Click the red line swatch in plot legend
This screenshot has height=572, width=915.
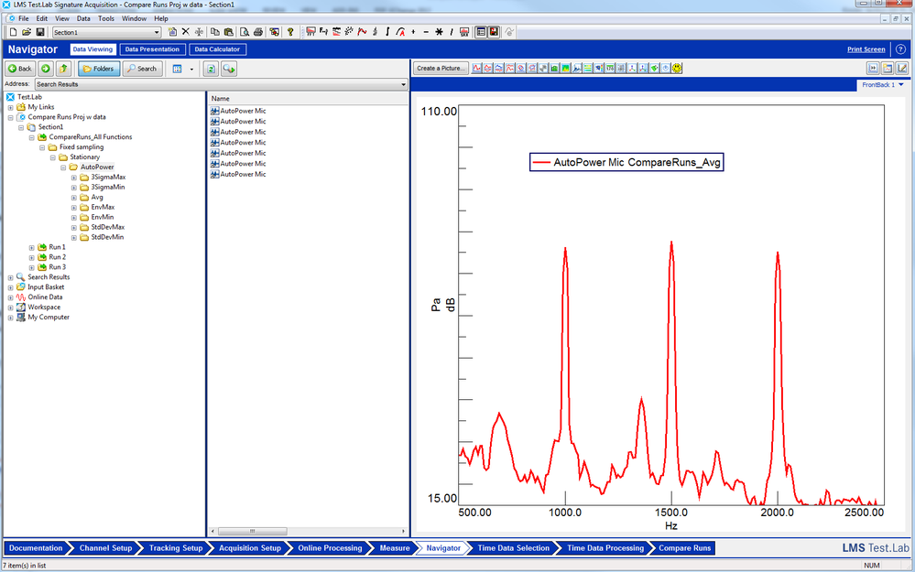point(541,163)
